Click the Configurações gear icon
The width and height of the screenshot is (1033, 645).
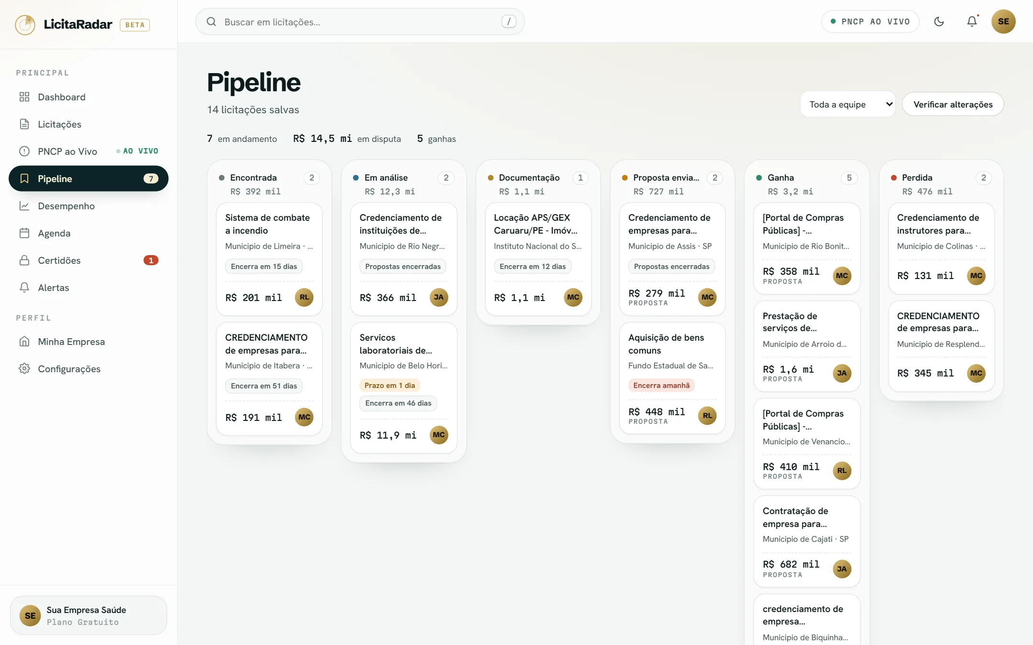[x=24, y=369]
